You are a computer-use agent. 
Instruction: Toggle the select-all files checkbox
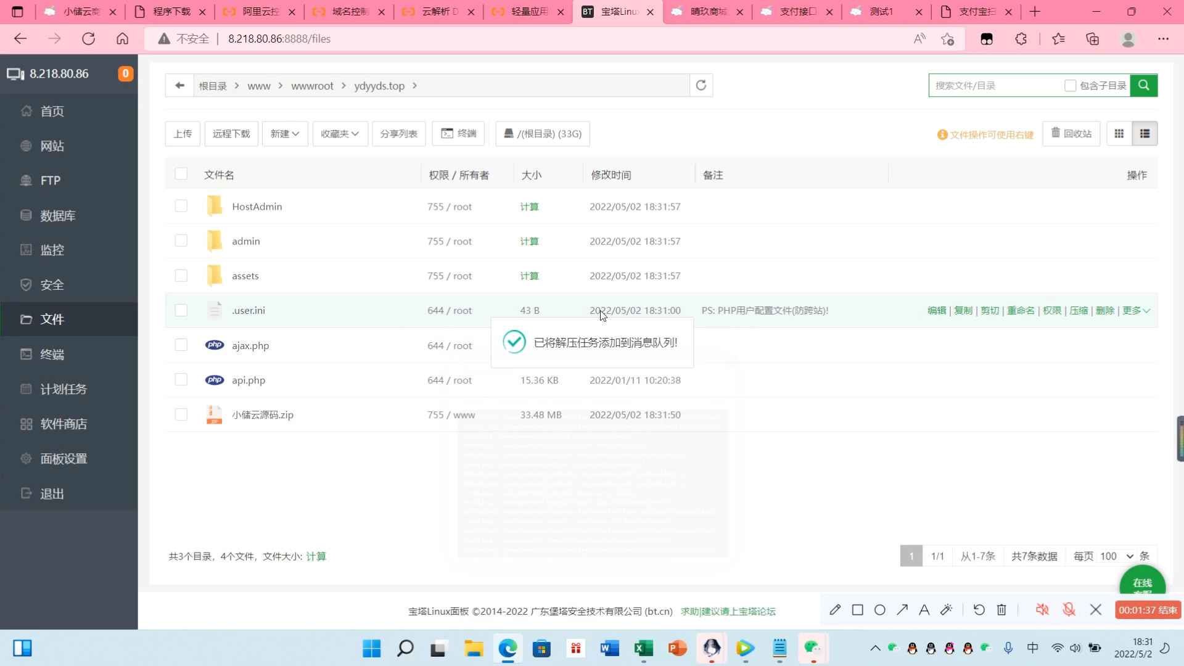click(x=181, y=174)
